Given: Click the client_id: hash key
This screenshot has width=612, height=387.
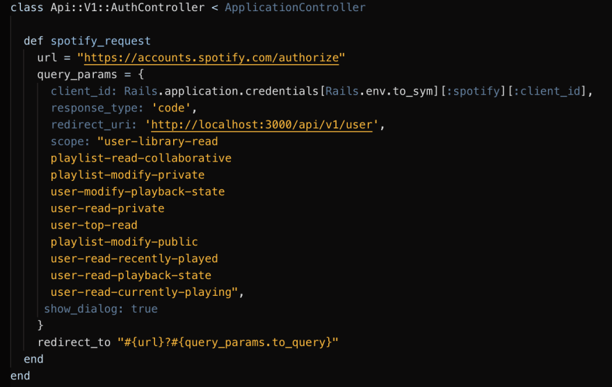Looking at the screenshot, I should [83, 91].
